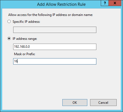Focus the Specific IP address text box
The height and width of the screenshot is (112, 123).
point(55,30)
